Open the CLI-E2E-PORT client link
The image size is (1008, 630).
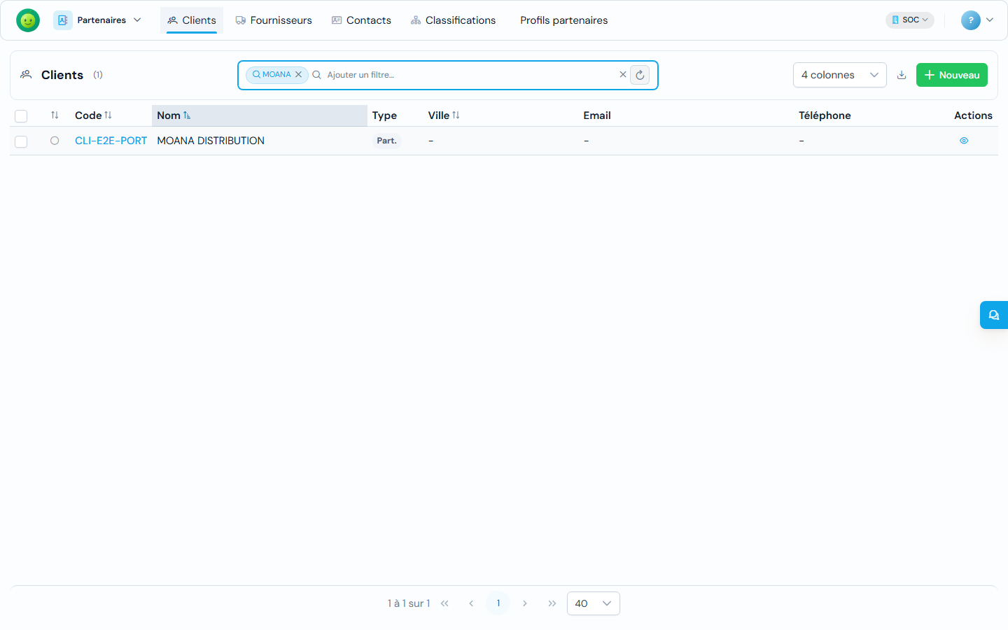pos(111,141)
